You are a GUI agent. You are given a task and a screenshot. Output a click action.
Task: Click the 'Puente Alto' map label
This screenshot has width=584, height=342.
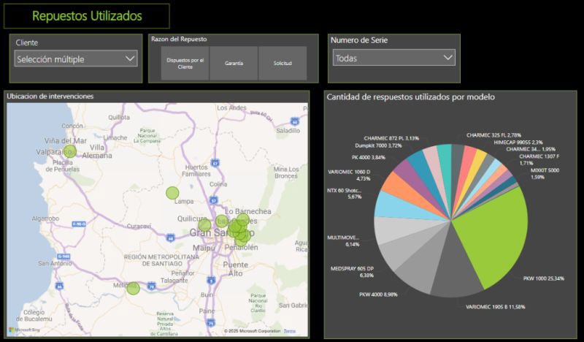click(235, 269)
